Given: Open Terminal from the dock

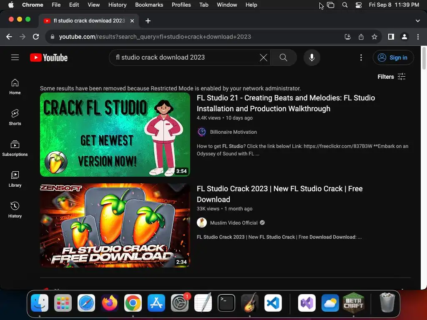Looking at the screenshot, I should [226, 303].
